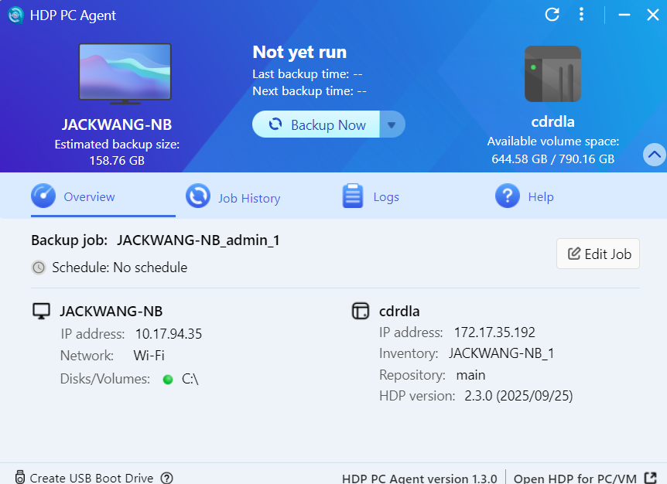Open HDP for PC/VM link
Viewport: 667px width, 484px height.
pyautogui.click(x=576, y=478)
